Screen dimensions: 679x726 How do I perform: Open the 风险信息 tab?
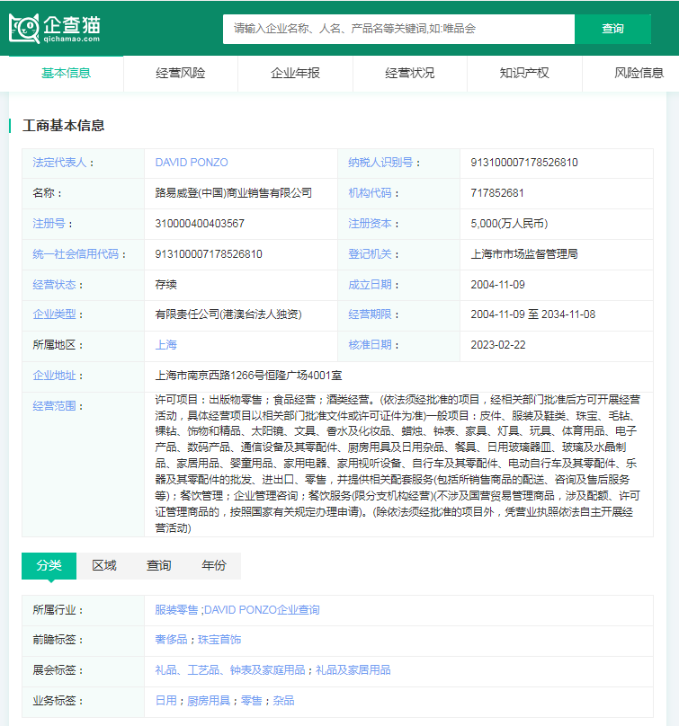coord(639,73)
